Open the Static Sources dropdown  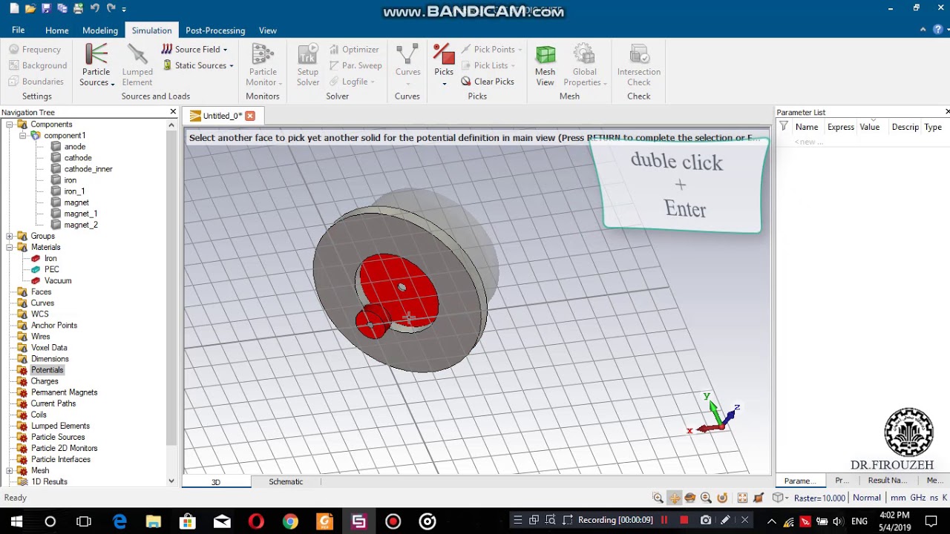(x=197, y=65)
